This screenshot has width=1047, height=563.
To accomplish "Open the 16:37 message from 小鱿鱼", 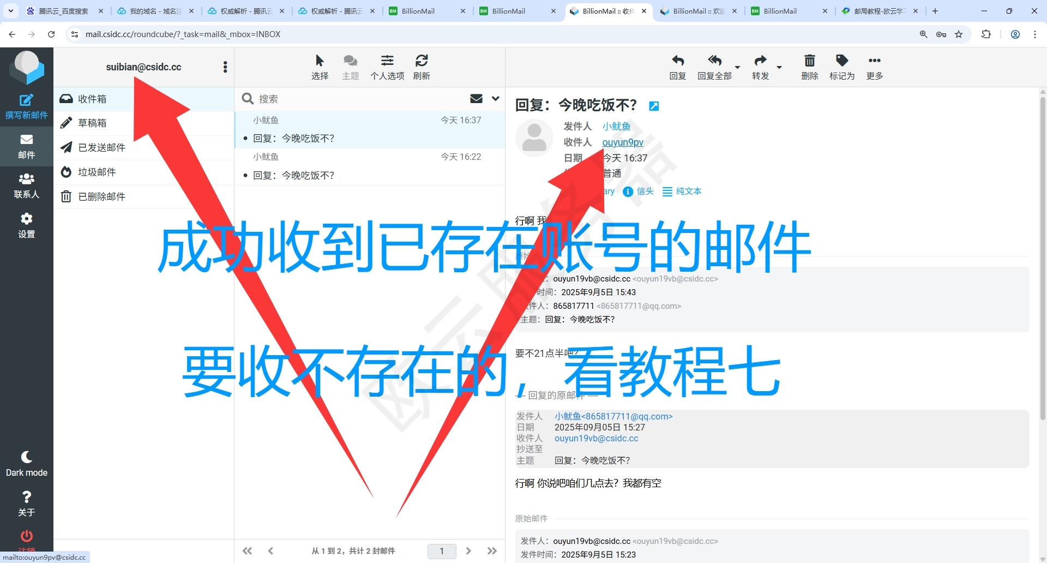I will [370, 130].
